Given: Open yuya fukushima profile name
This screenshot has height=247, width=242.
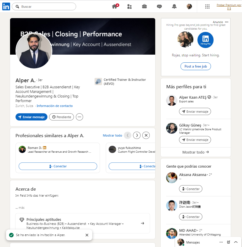Looking at the screenshot, I should 129,148.
